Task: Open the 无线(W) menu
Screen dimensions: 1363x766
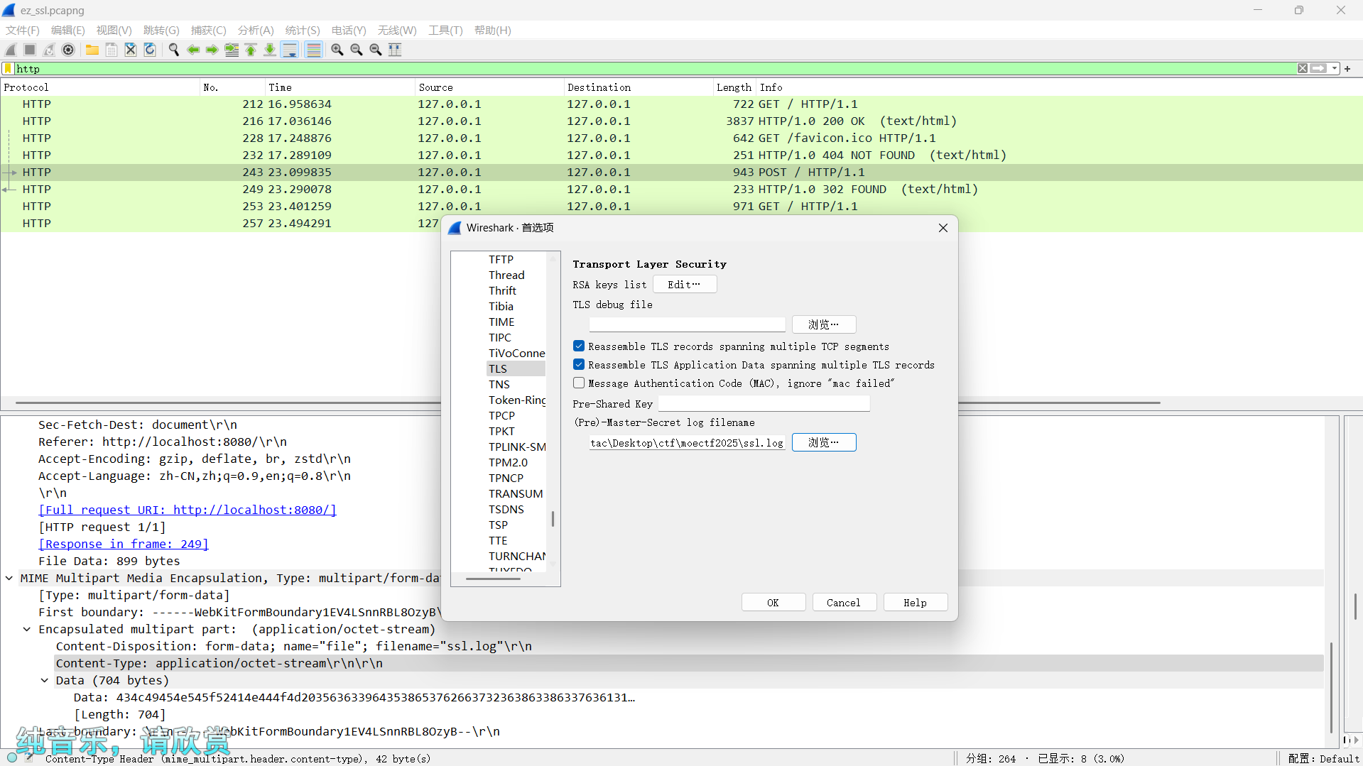Action: [396, 31]
